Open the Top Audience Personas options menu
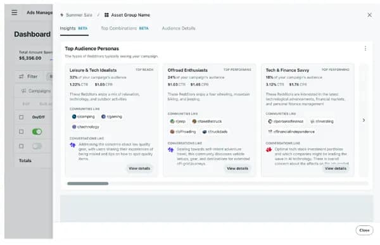Screen dimensions: 380x245 tap(365, 49)
